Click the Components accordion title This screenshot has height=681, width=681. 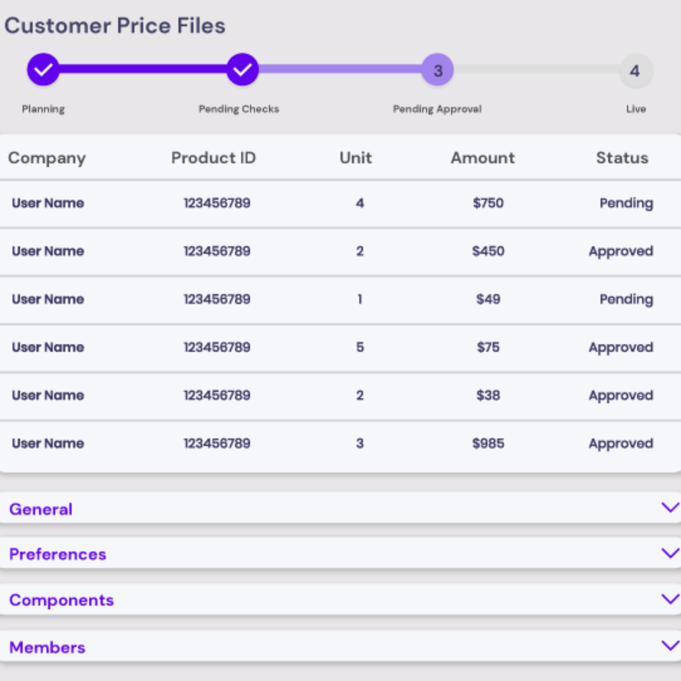(61, 600)
